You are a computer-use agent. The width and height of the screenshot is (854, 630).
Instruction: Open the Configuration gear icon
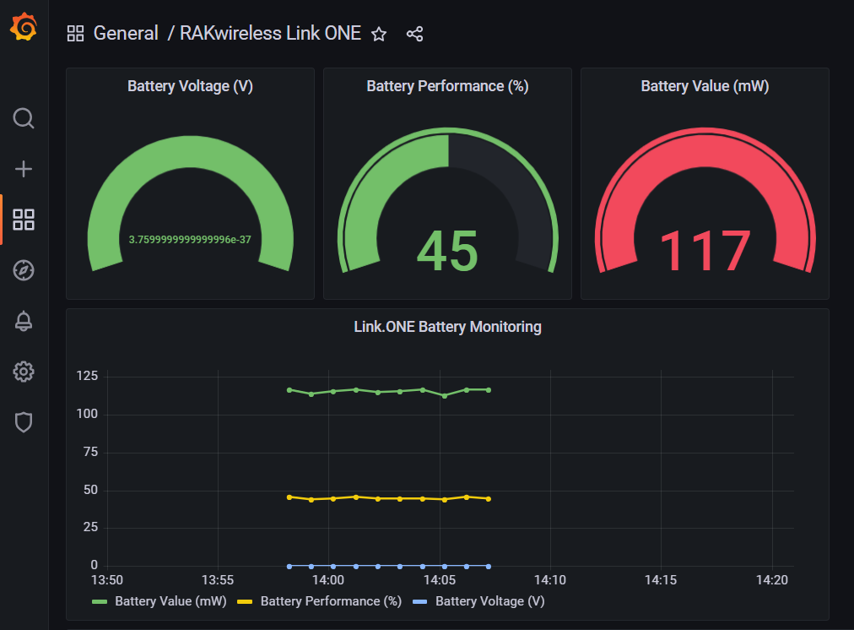(24, 372)
